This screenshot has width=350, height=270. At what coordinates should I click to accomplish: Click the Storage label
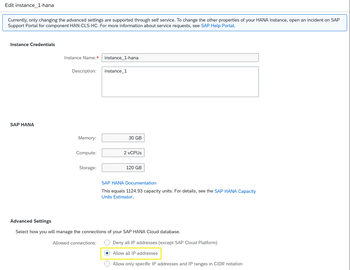point(88,168)
